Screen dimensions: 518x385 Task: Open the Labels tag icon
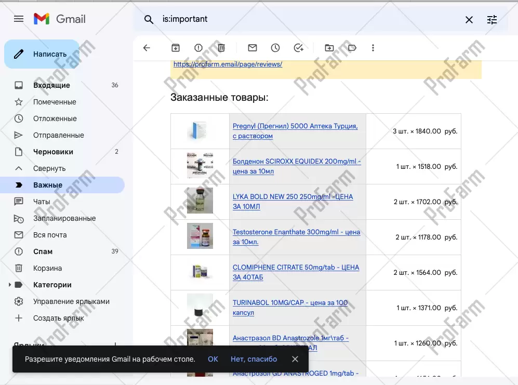352,48
